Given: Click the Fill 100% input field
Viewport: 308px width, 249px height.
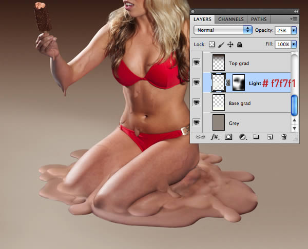Looking at the screenshot, I should tap(283, 44).
